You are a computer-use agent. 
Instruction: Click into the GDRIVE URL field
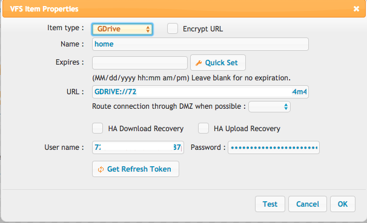coord(200,92)
